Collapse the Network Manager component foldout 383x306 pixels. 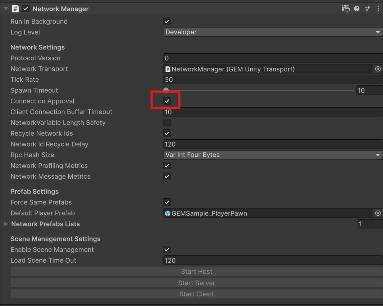5,9
